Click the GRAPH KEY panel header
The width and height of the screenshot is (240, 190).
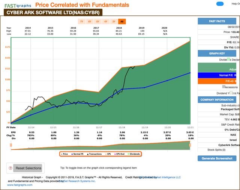click(217, 53)
